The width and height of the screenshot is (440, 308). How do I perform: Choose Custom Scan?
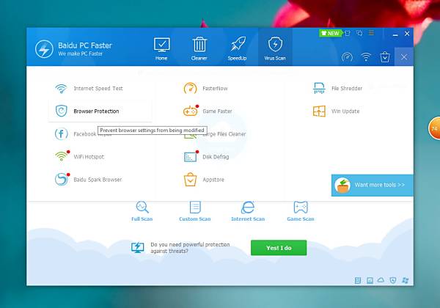195,211
